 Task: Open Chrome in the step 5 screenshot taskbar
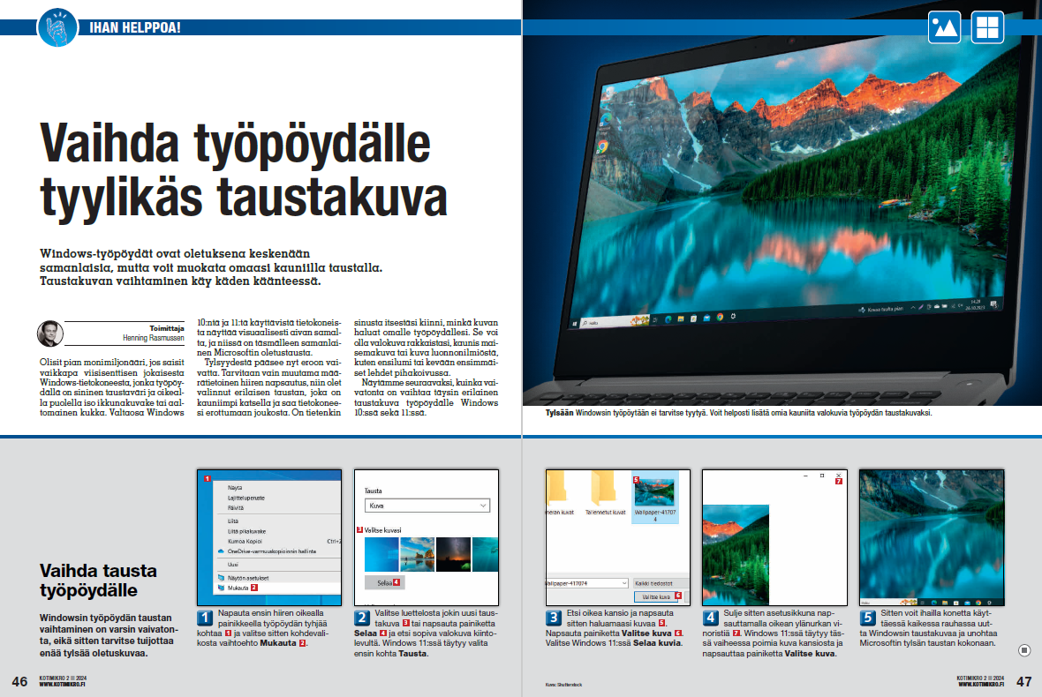click(978, 603)
